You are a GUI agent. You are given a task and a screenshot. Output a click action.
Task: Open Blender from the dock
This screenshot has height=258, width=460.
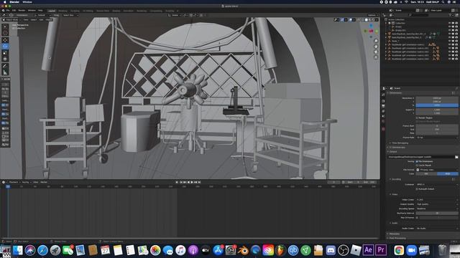point(243,250)
